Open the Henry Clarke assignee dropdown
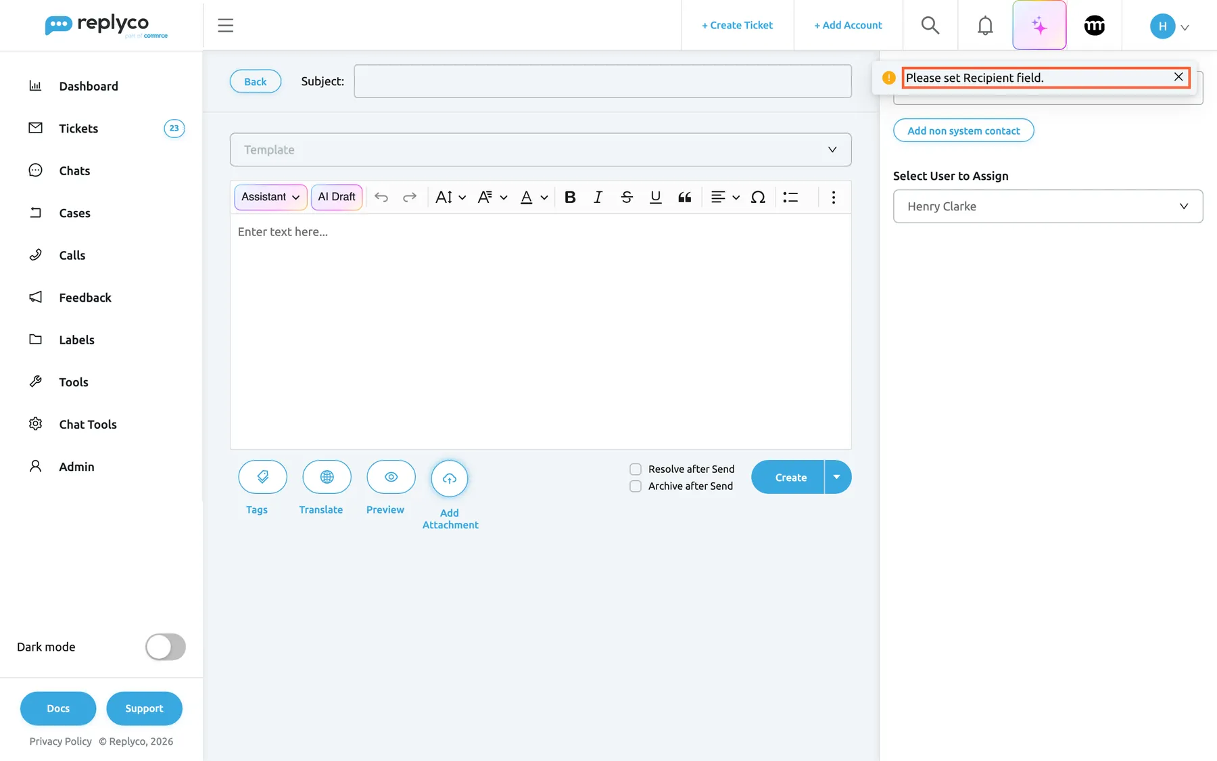The width and height of the screenshot is (1217, 761). [1048, 206]
